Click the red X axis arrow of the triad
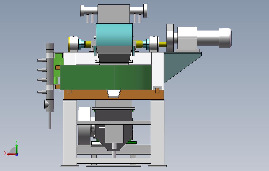Viewport: 269px width, 171px height. click(12, 154)
